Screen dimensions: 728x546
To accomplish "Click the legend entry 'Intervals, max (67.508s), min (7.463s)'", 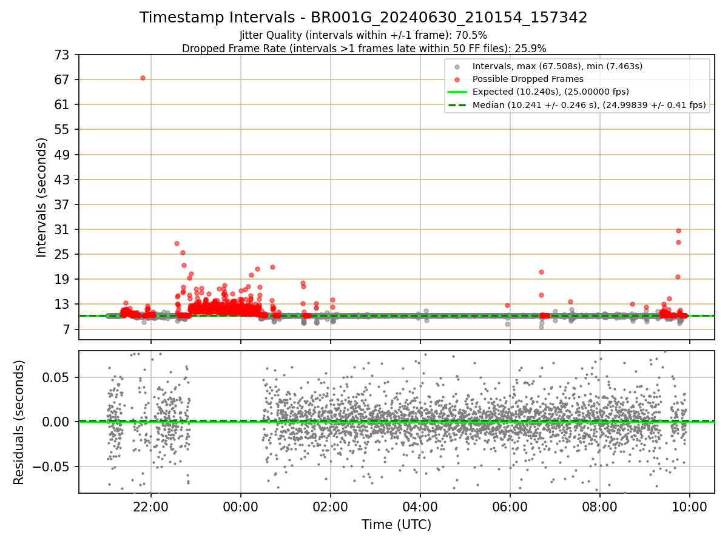I will tap(558, 66).
